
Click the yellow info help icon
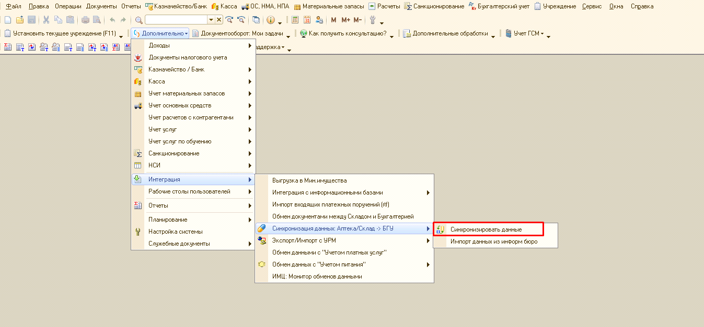271,20
